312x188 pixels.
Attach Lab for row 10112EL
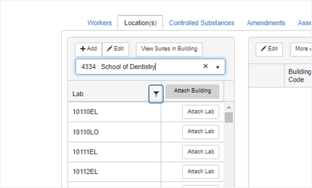[201, 172]
